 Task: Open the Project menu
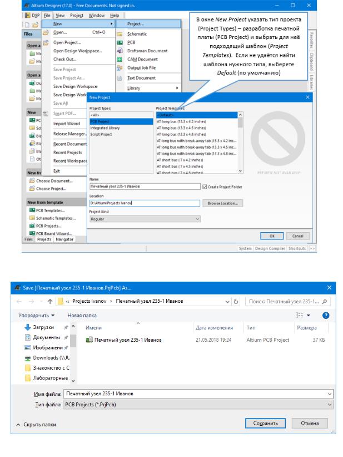77,16
